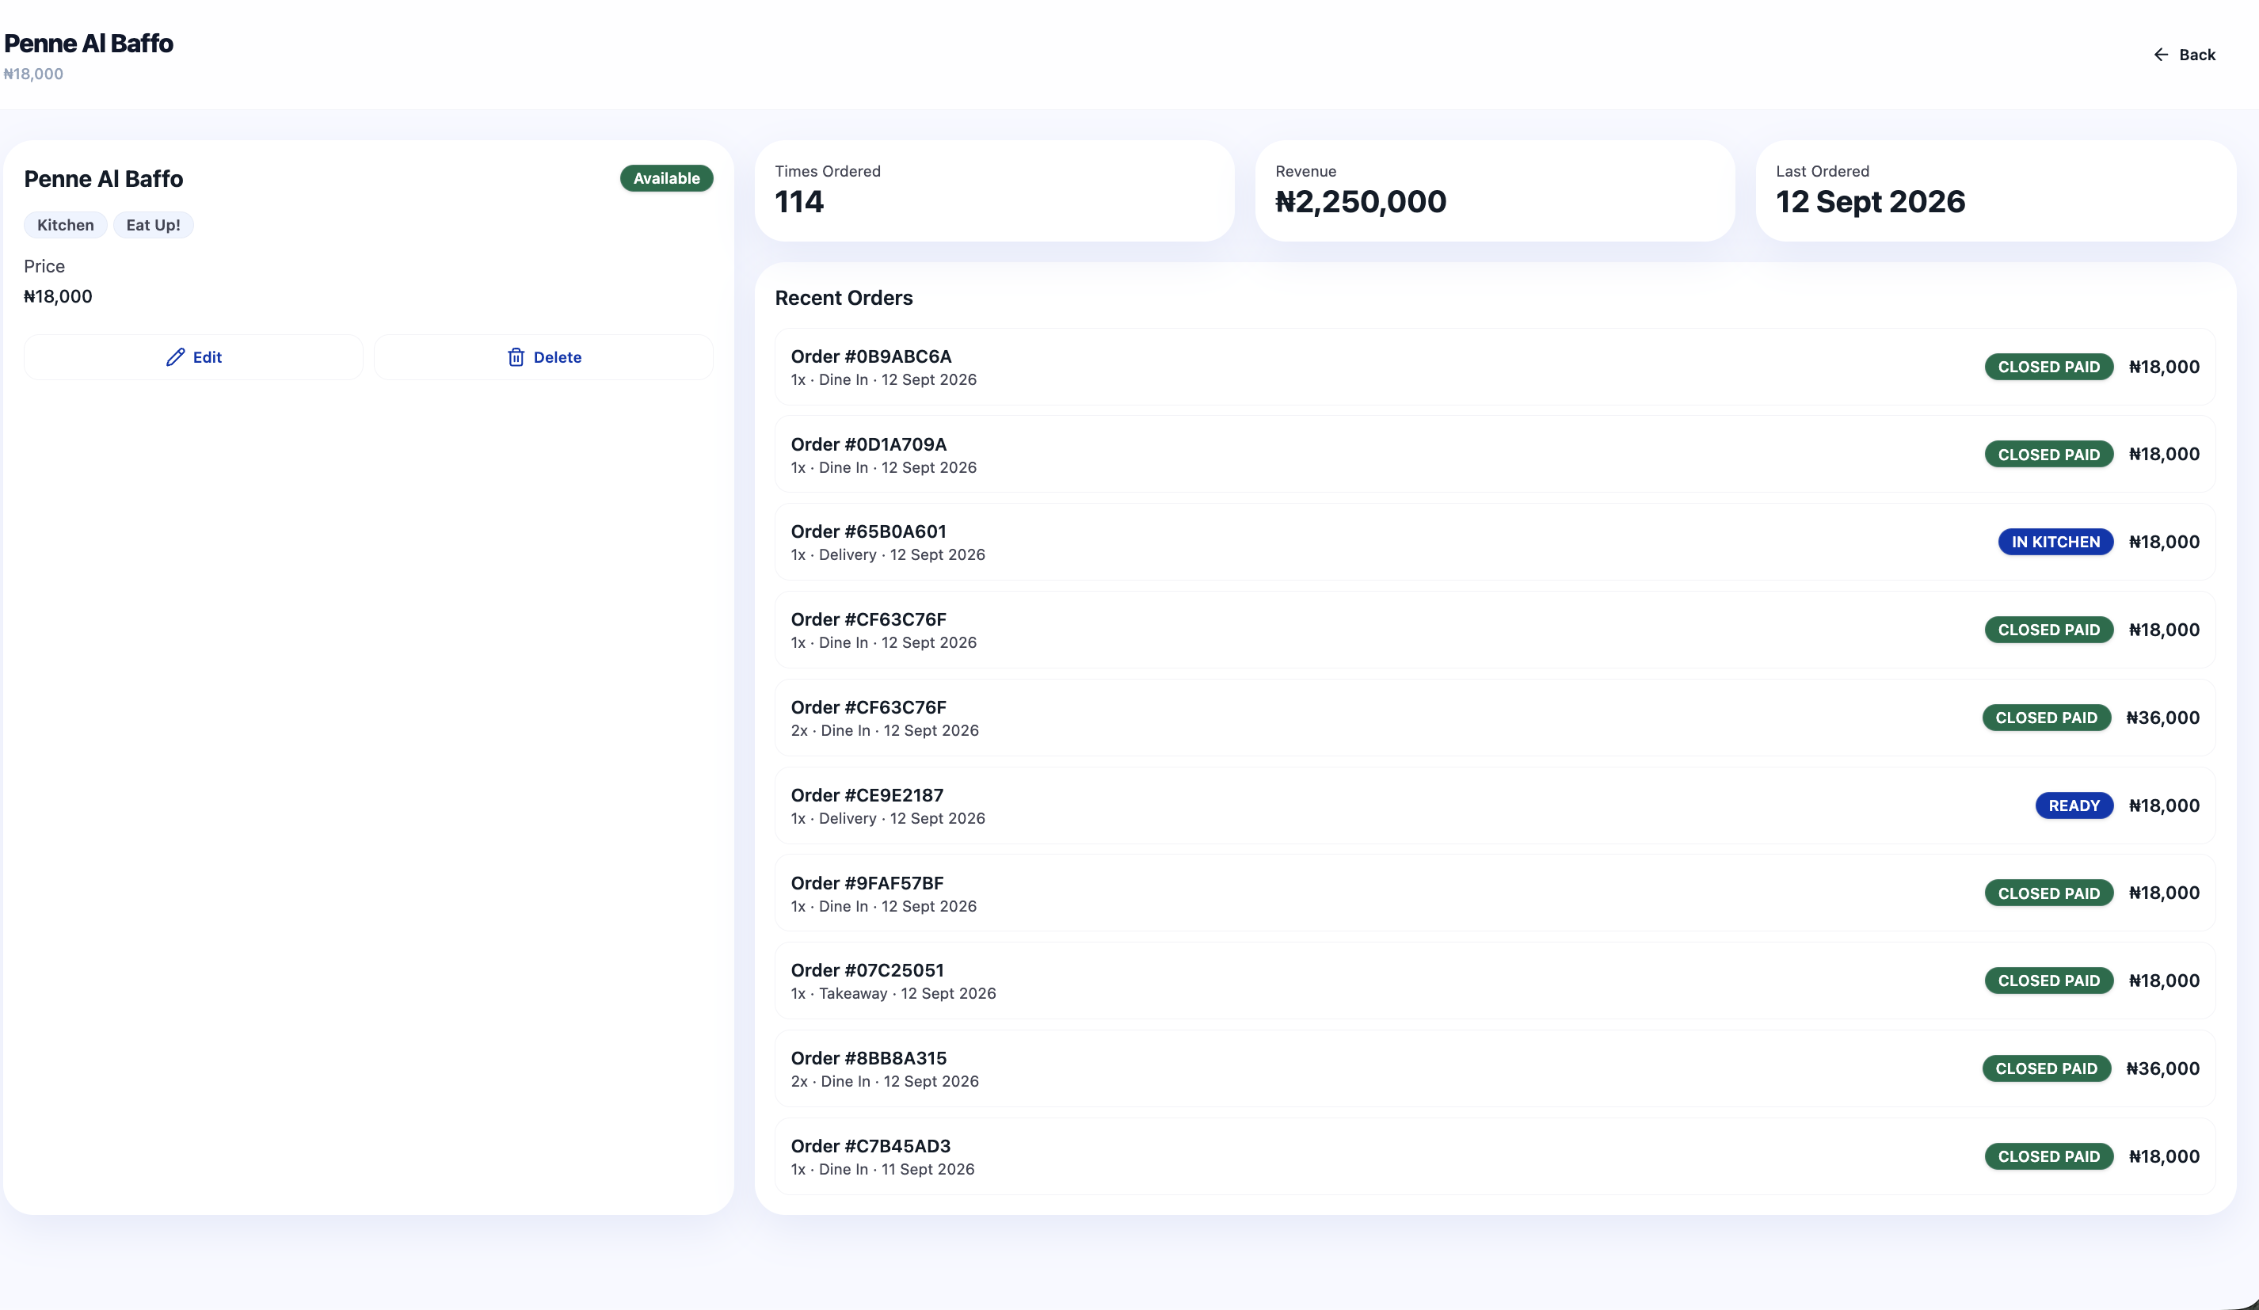Delete this menu item

pos(544,357)
